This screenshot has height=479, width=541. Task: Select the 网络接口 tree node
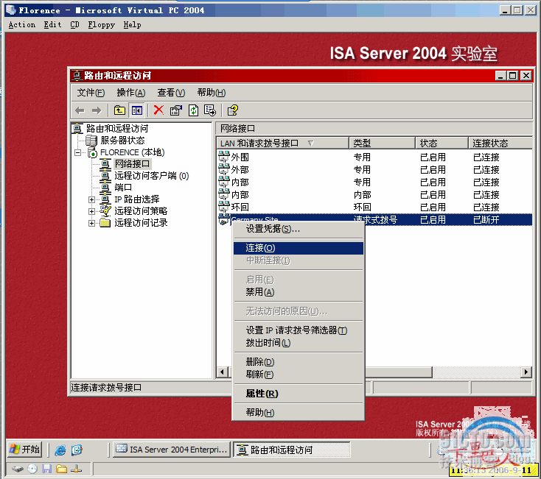(x=133, y=163)
